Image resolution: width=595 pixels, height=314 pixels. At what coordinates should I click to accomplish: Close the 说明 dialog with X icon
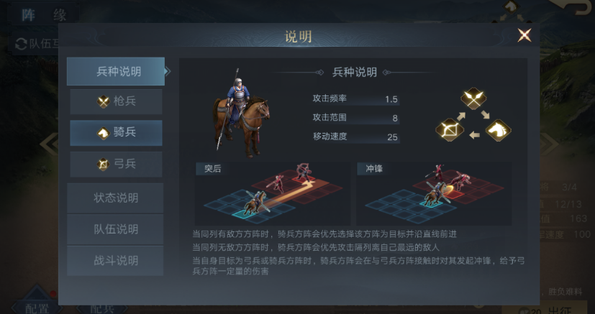[x=524, y=35]
